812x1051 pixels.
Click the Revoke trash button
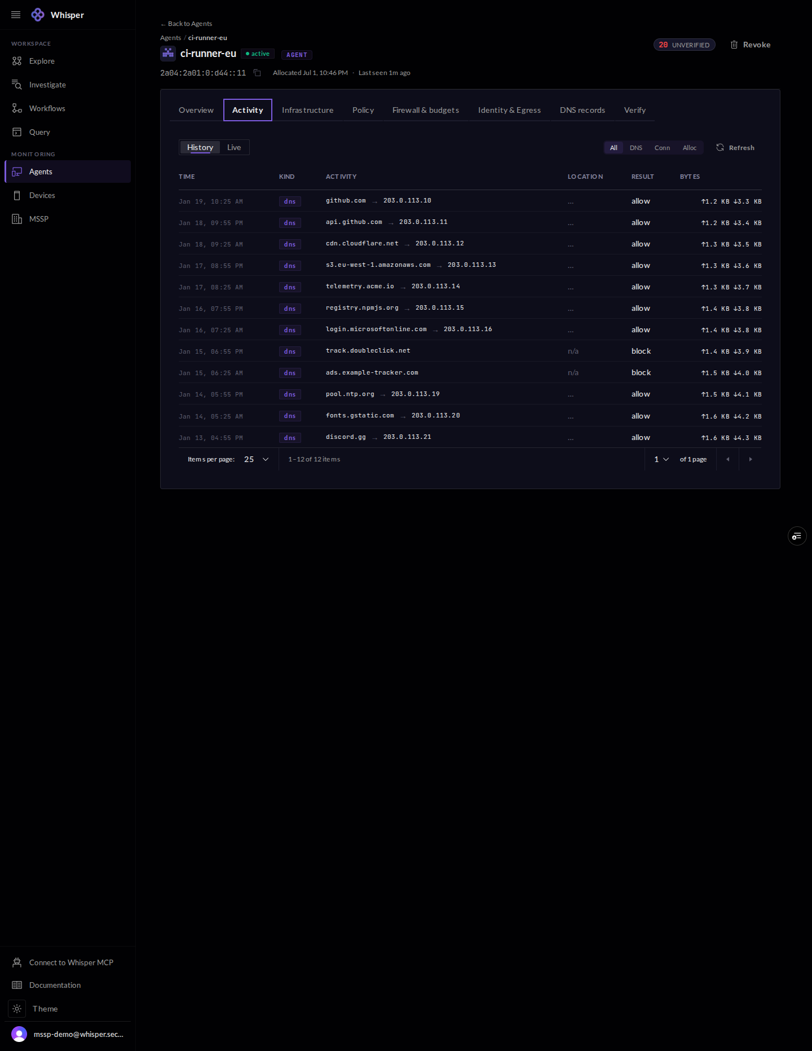coord(751,45)
